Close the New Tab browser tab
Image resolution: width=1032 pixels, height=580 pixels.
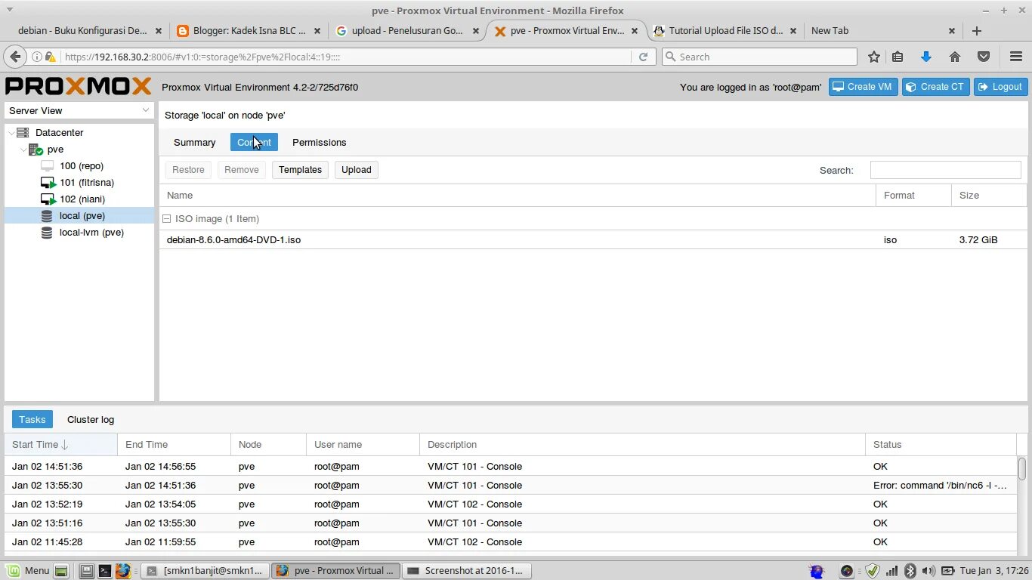(952, 31)
